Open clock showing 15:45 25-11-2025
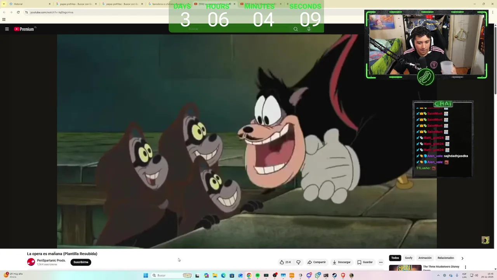 pos(487,275)
